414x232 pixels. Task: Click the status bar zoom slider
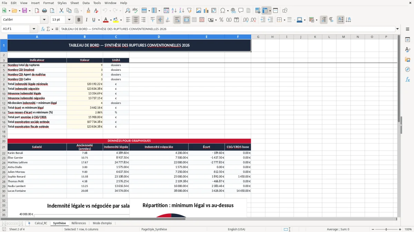point(386,229)
